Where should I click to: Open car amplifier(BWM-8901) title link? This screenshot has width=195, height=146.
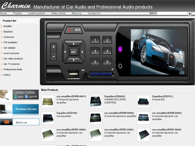click(x=71, y=96)
